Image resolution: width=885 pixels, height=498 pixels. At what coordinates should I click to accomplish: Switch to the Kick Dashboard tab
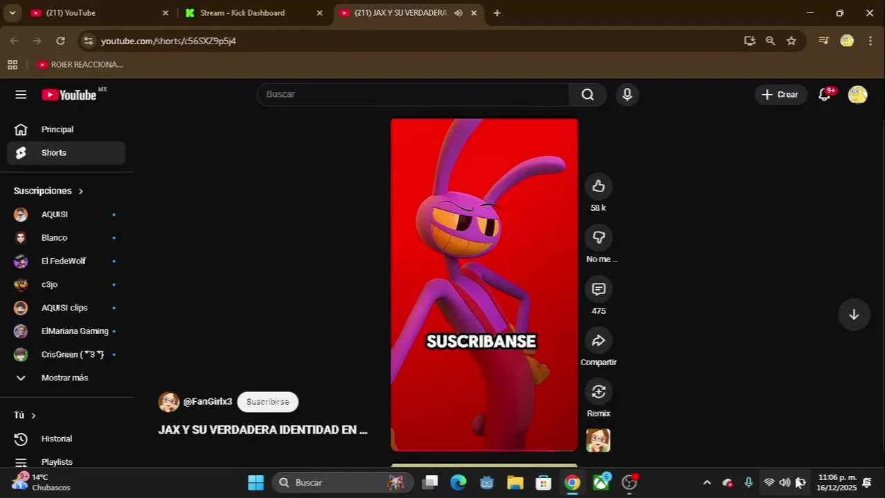click(253, 12)
